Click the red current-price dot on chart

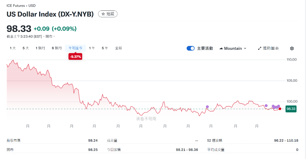[280, 109]
